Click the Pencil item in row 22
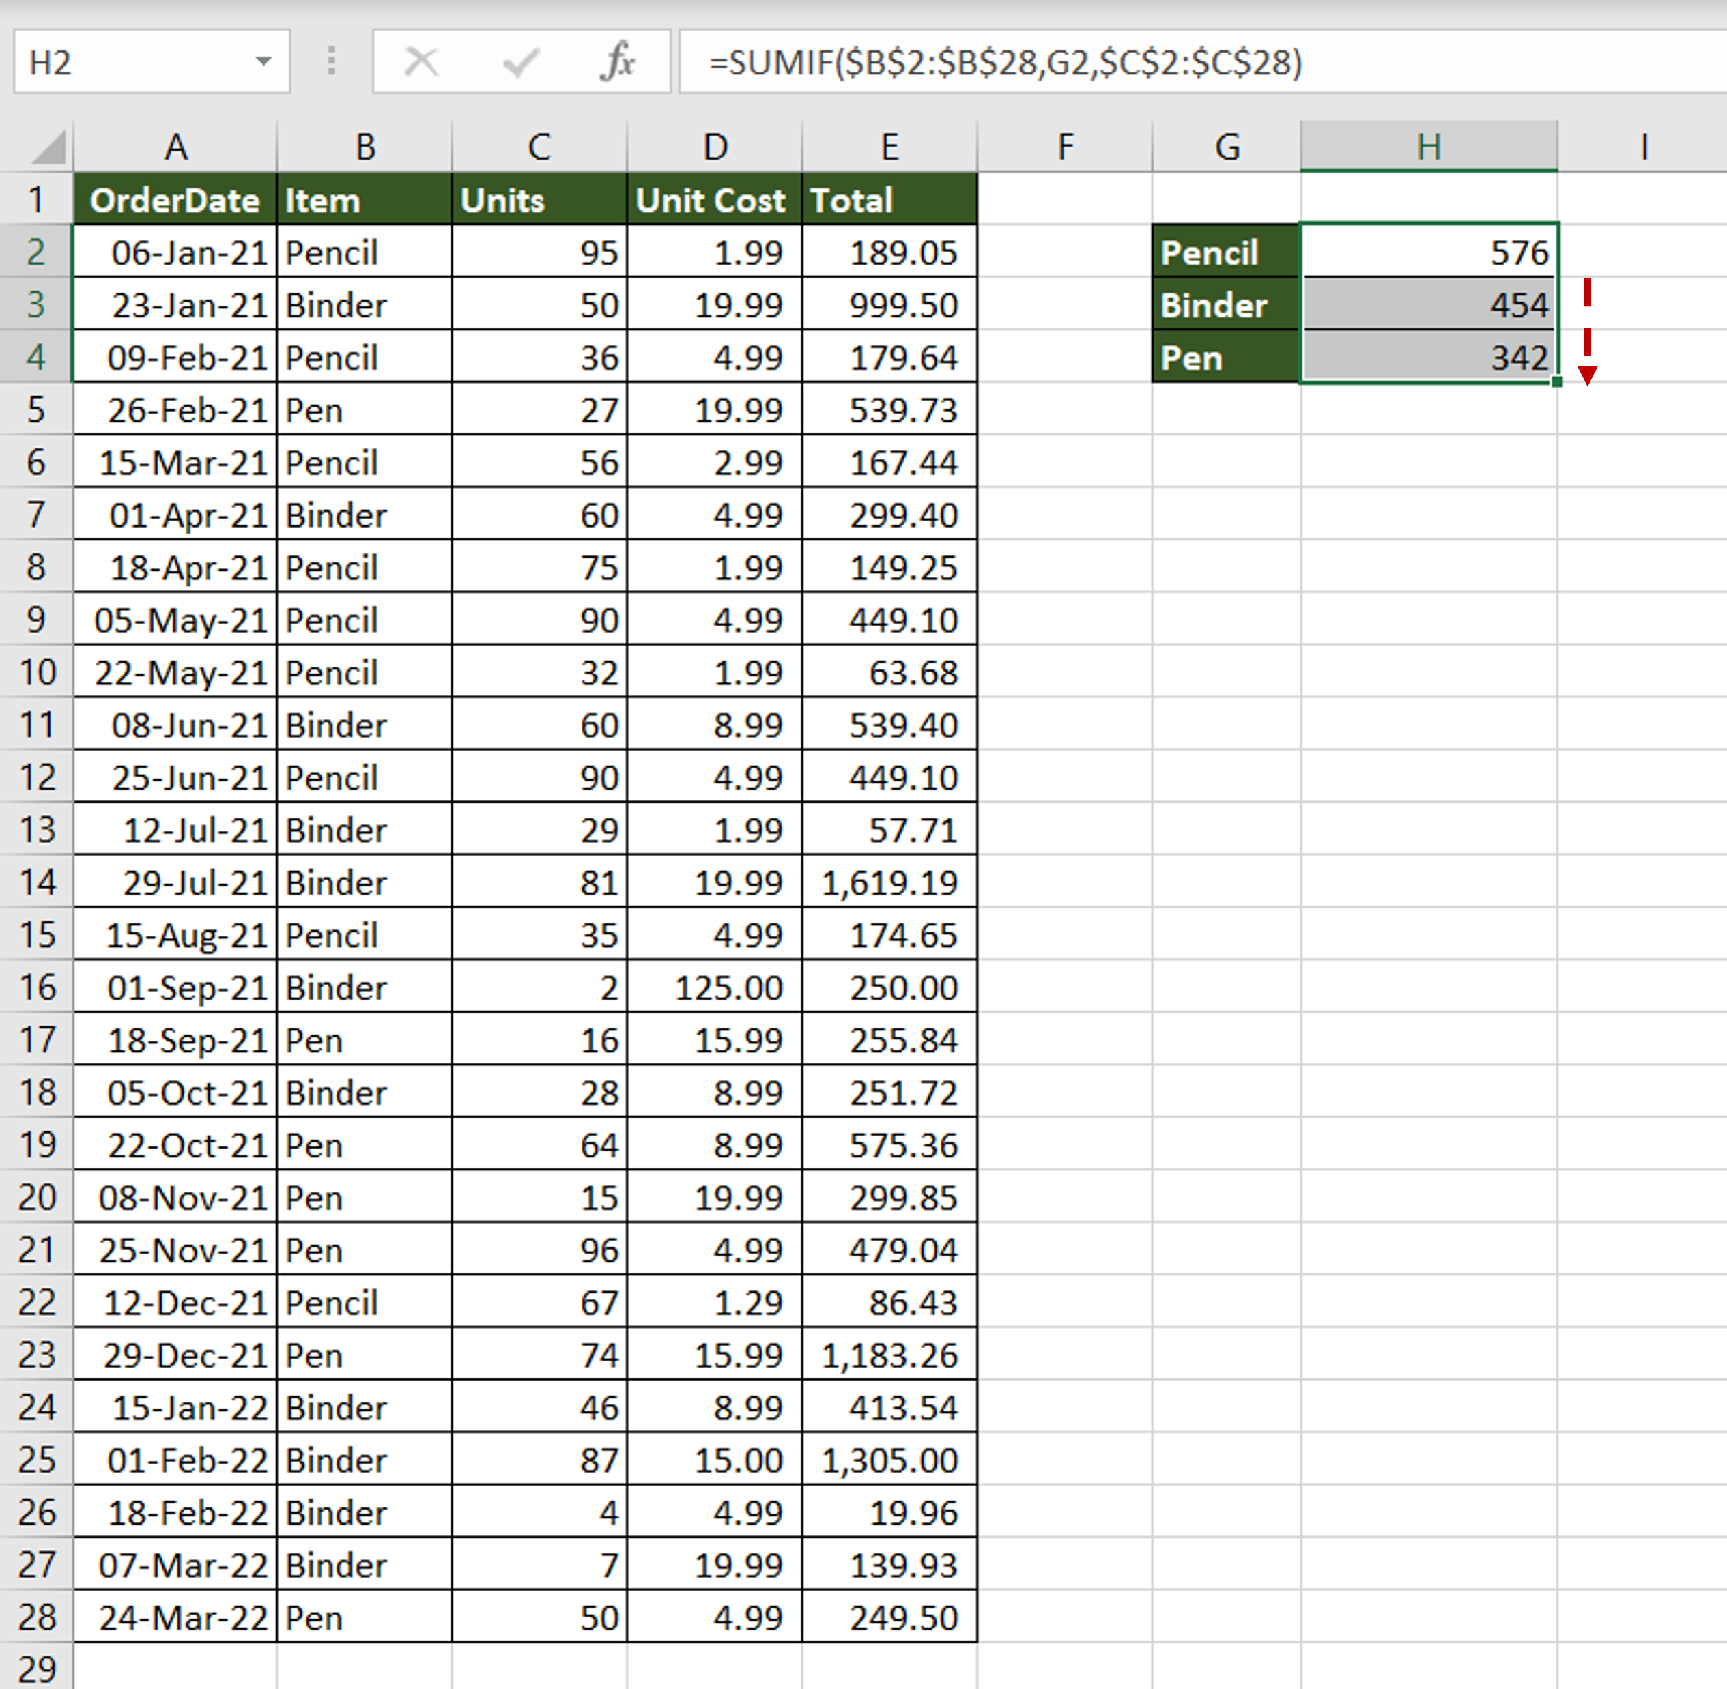Image resolution: width=1727 pixels, height=1689 pixels. click(365, 1301)
